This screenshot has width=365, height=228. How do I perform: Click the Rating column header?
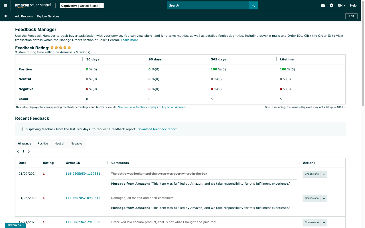(x=48, y=163)
